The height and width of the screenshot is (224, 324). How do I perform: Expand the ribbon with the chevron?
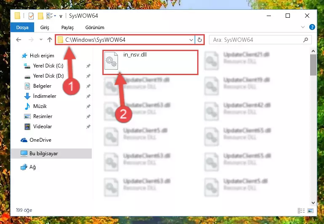[x=303, y=27]
